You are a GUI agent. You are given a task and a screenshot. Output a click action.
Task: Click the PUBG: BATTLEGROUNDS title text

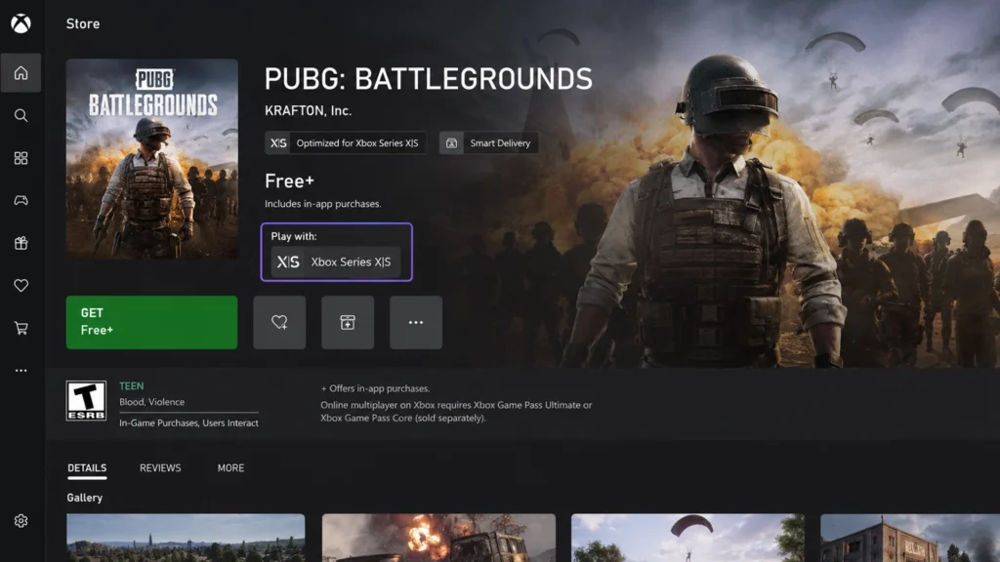(429, 79)
